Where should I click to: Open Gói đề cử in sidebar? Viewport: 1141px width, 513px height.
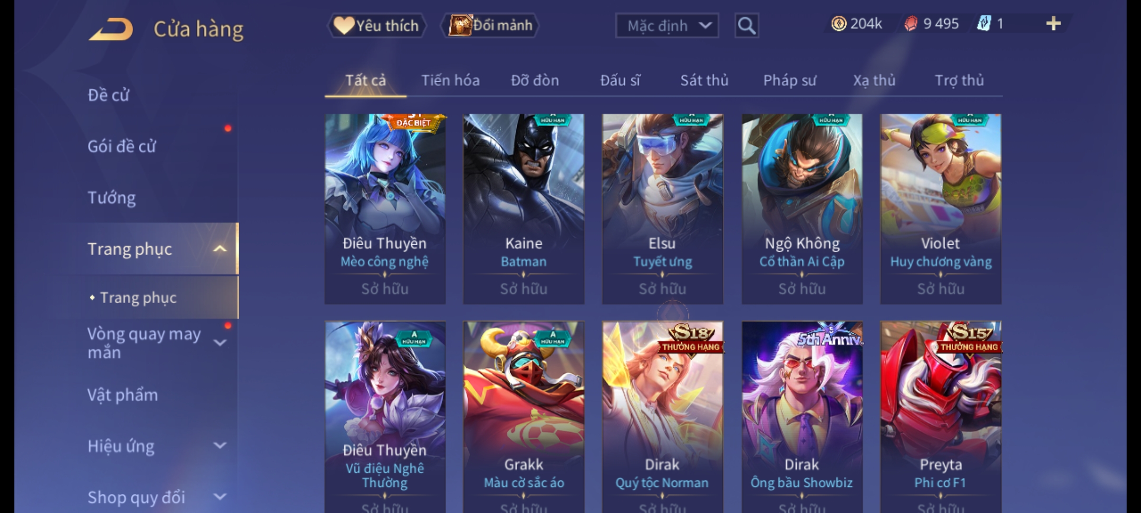coord(122,146)
